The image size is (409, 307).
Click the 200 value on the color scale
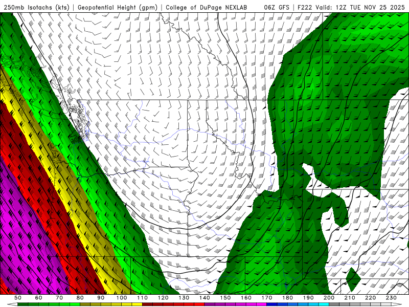(329, 298)
